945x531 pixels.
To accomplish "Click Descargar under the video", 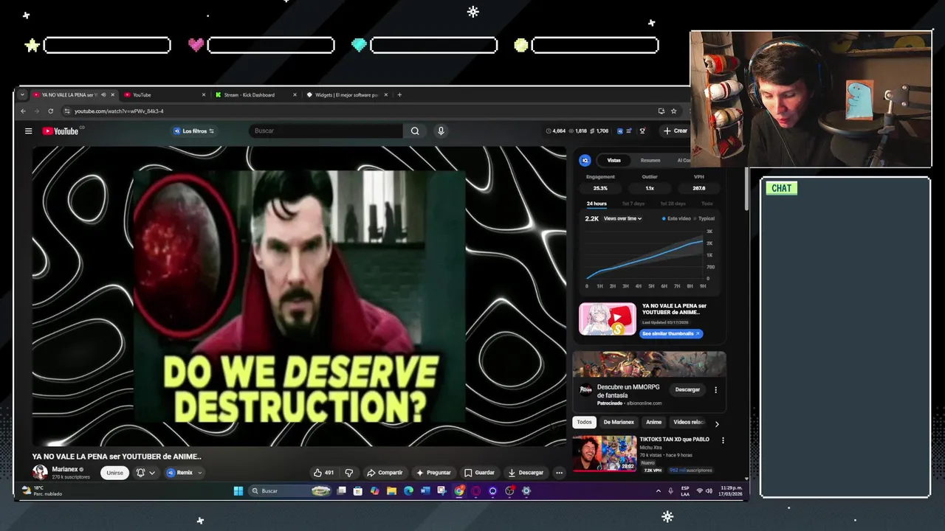I will pyautogui.click(x=526, y=473).
